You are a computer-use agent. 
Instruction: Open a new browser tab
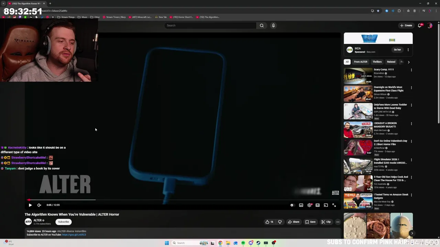click(50, 3)
